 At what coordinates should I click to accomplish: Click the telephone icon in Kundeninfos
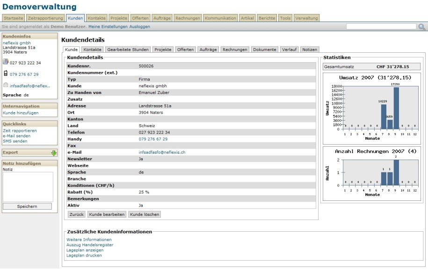click(6, 62)
